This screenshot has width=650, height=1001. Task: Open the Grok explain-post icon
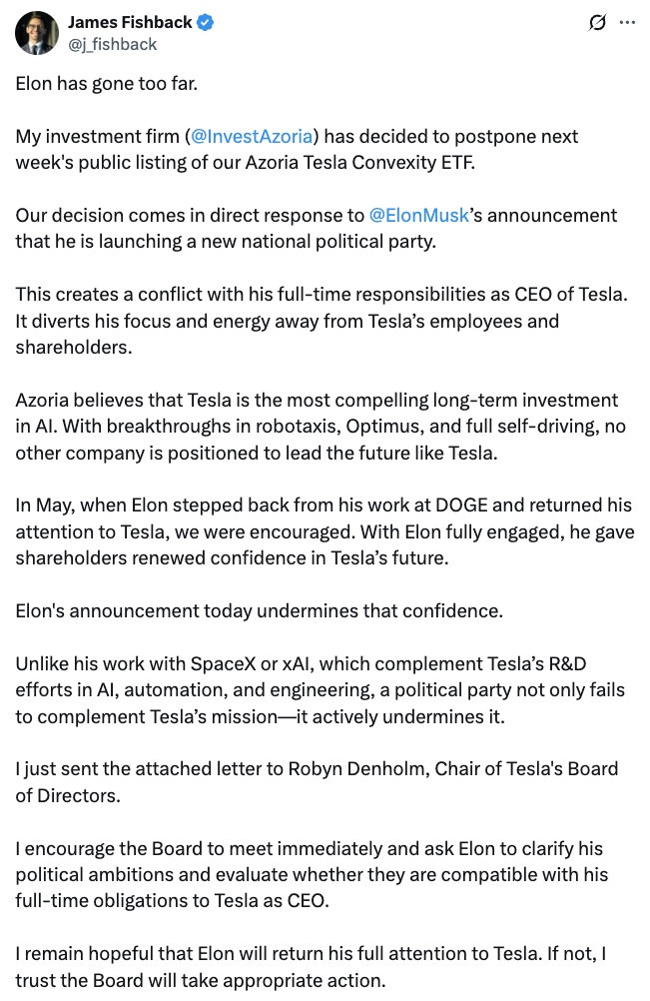596,23
